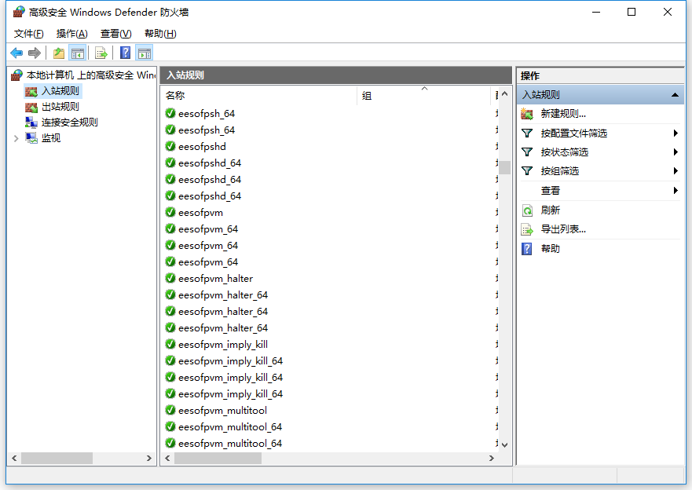The width and height of the screenshot is (692, 490).
Task: Click the funnel icon for 按状态筛选
Action: click(x=527, y=152)
